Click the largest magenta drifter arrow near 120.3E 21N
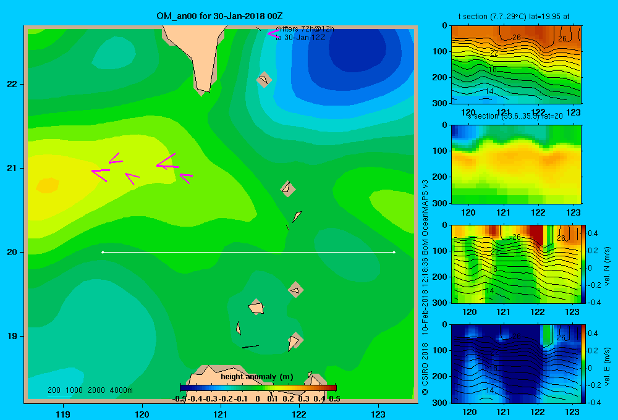Viewport: 618px width, 420px height. (x=167, y=162)
